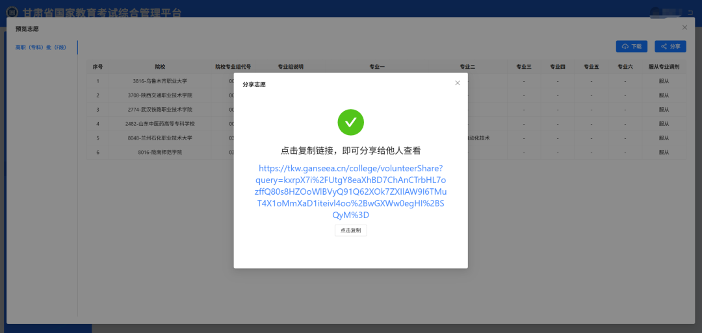Click the 院校专业组代号 column header
Image resolution: width=702 pixels, height=333 pixels.
[x=233, y=67]
